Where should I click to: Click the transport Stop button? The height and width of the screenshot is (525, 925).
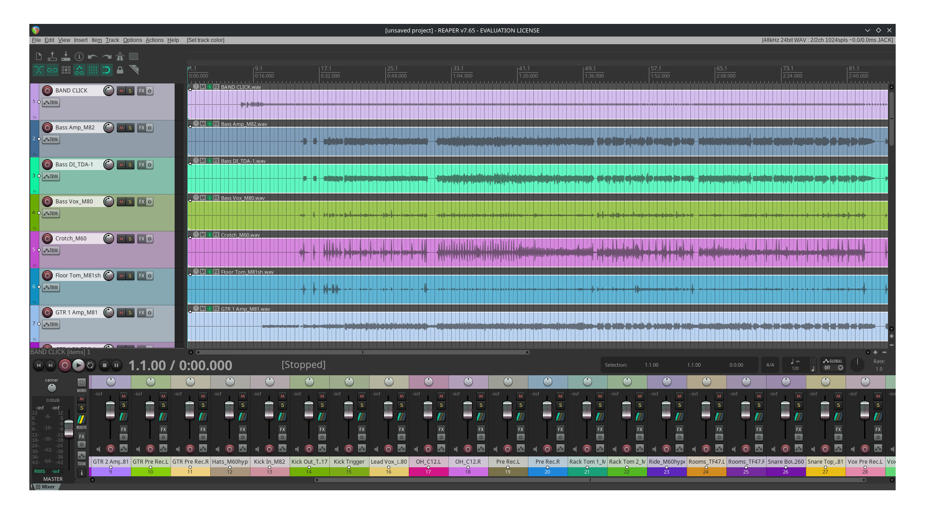click(105, 365)
